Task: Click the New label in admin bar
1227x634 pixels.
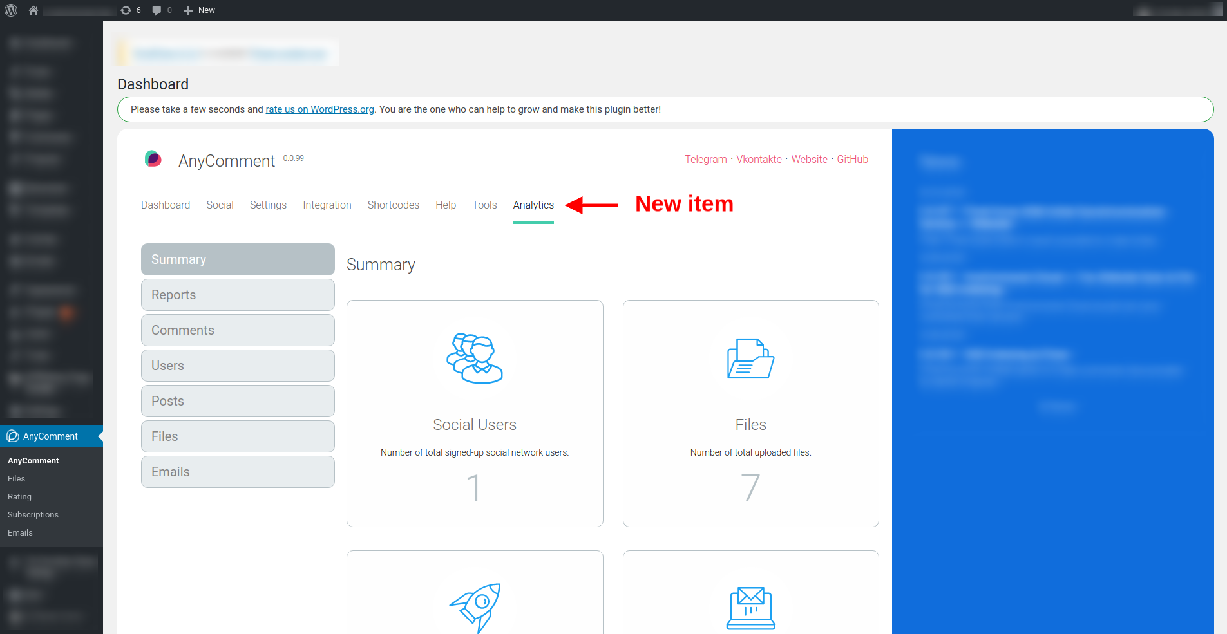Action: 207,10
